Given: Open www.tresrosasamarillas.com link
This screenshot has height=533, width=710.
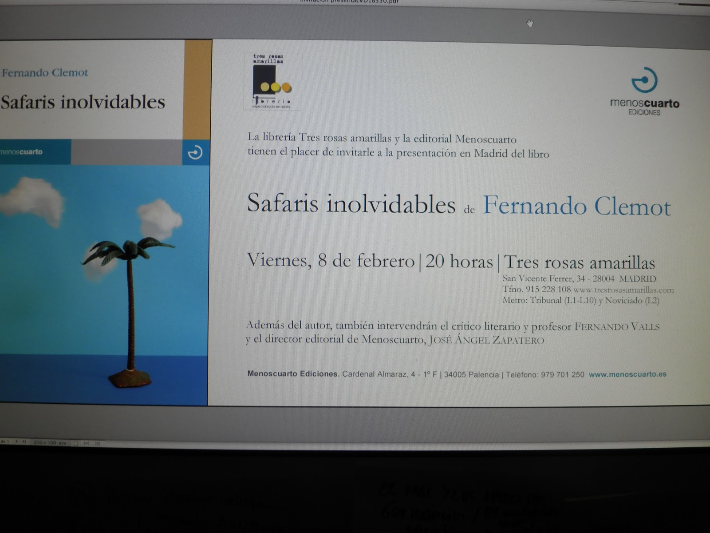Looking at the screenshot, I should (623, 290).
